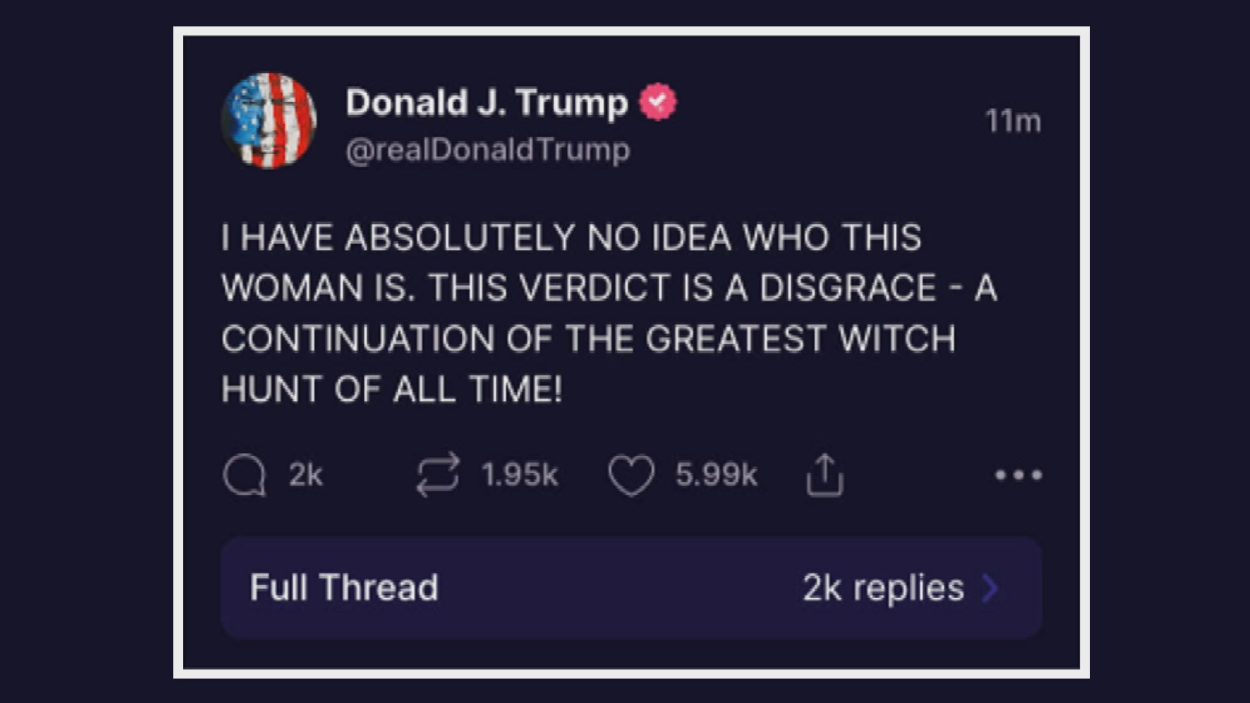Open the @realDonaldTrump handle link
The image size is (1250, 703).
pyautogui.click(x=488, y=150)
